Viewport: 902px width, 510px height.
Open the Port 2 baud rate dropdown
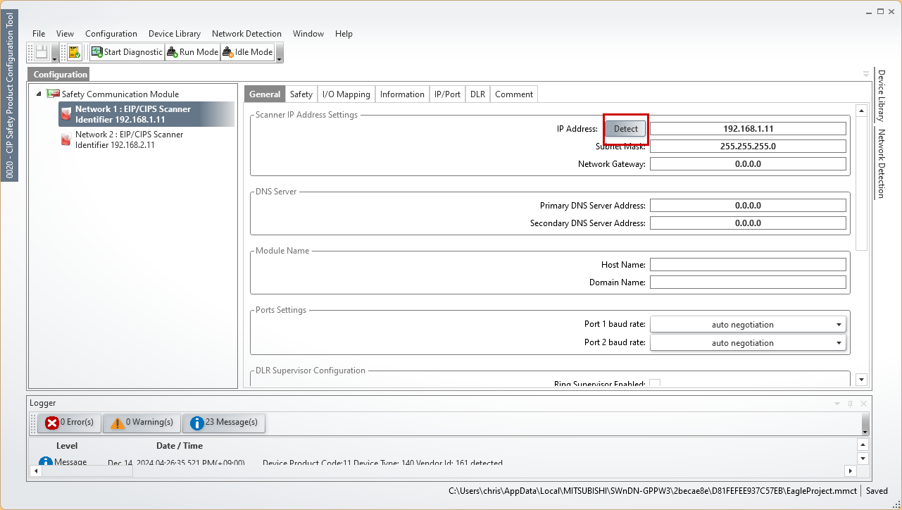point(748,343)
